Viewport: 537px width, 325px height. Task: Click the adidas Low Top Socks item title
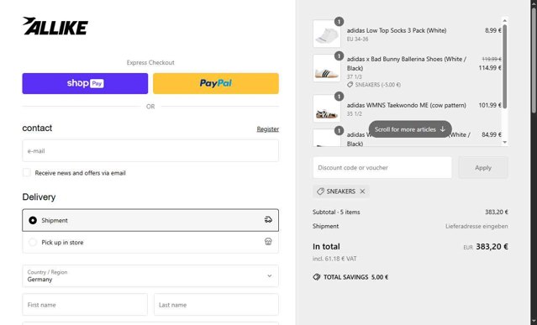(397, 30)
